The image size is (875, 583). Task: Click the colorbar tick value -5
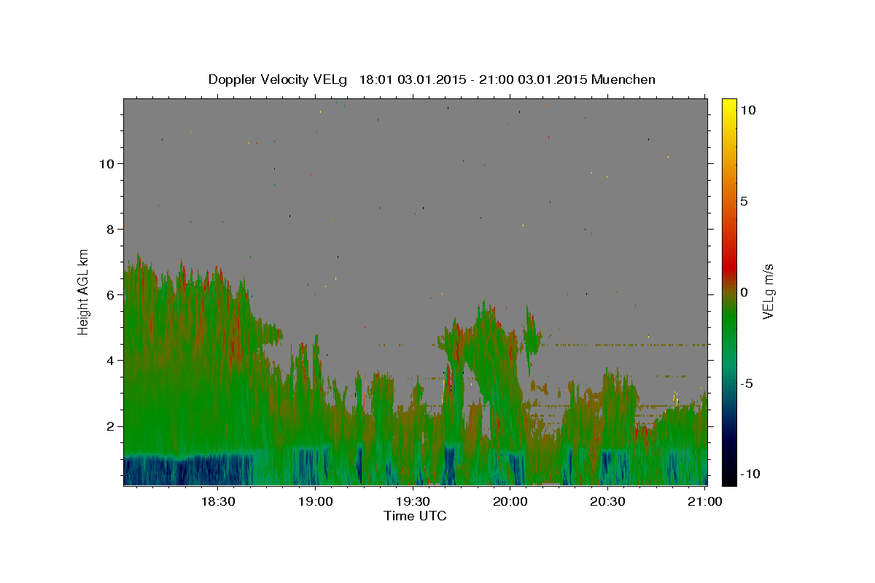(x=747, y=383)
